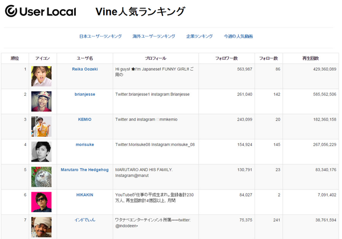Click the Vine人気ランキング page title
Viewport: 342px width, 239px height.
pos(140,11)
